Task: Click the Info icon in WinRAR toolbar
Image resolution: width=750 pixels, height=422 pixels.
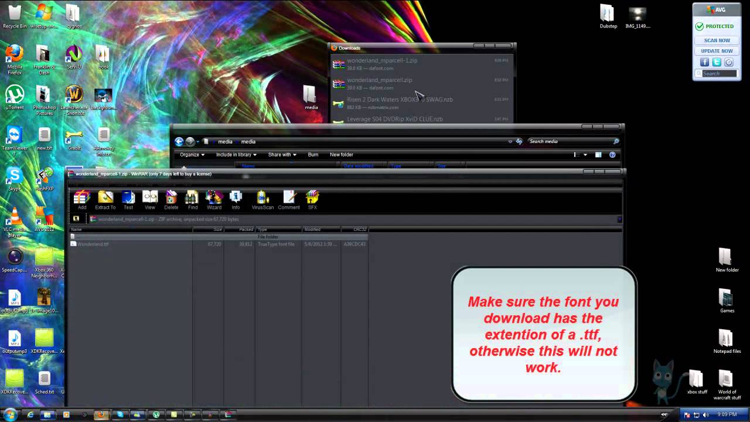Action: pos(236,200)
